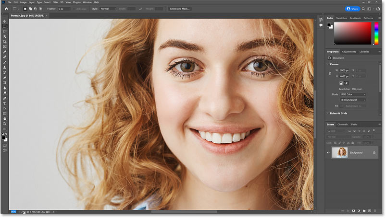Select the Pen tool
386x218 pixels.
[x=5, y=98]
